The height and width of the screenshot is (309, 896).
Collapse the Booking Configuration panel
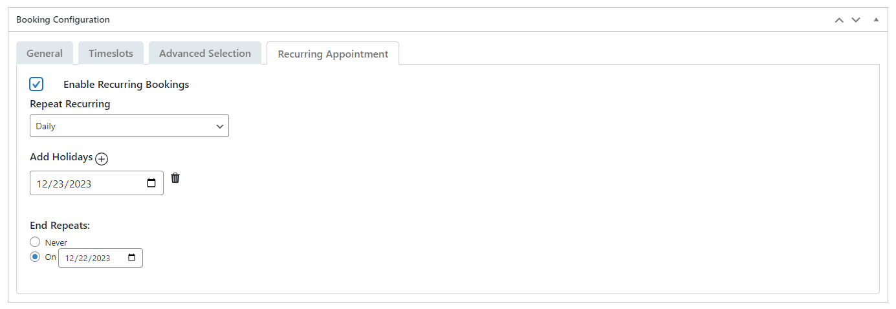tap(876, 20)
